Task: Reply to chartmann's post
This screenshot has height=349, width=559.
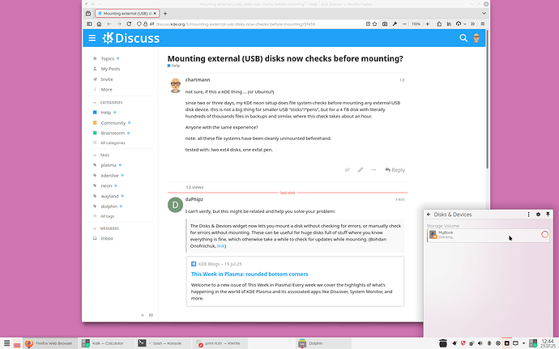Action: (395, 170)
